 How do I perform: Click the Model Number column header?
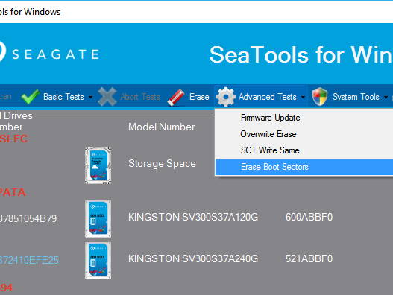pyautogui.click(x=162, y=127)
